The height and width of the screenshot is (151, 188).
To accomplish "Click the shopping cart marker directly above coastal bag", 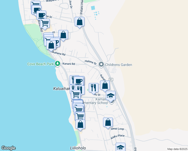I will pos(80,116).
